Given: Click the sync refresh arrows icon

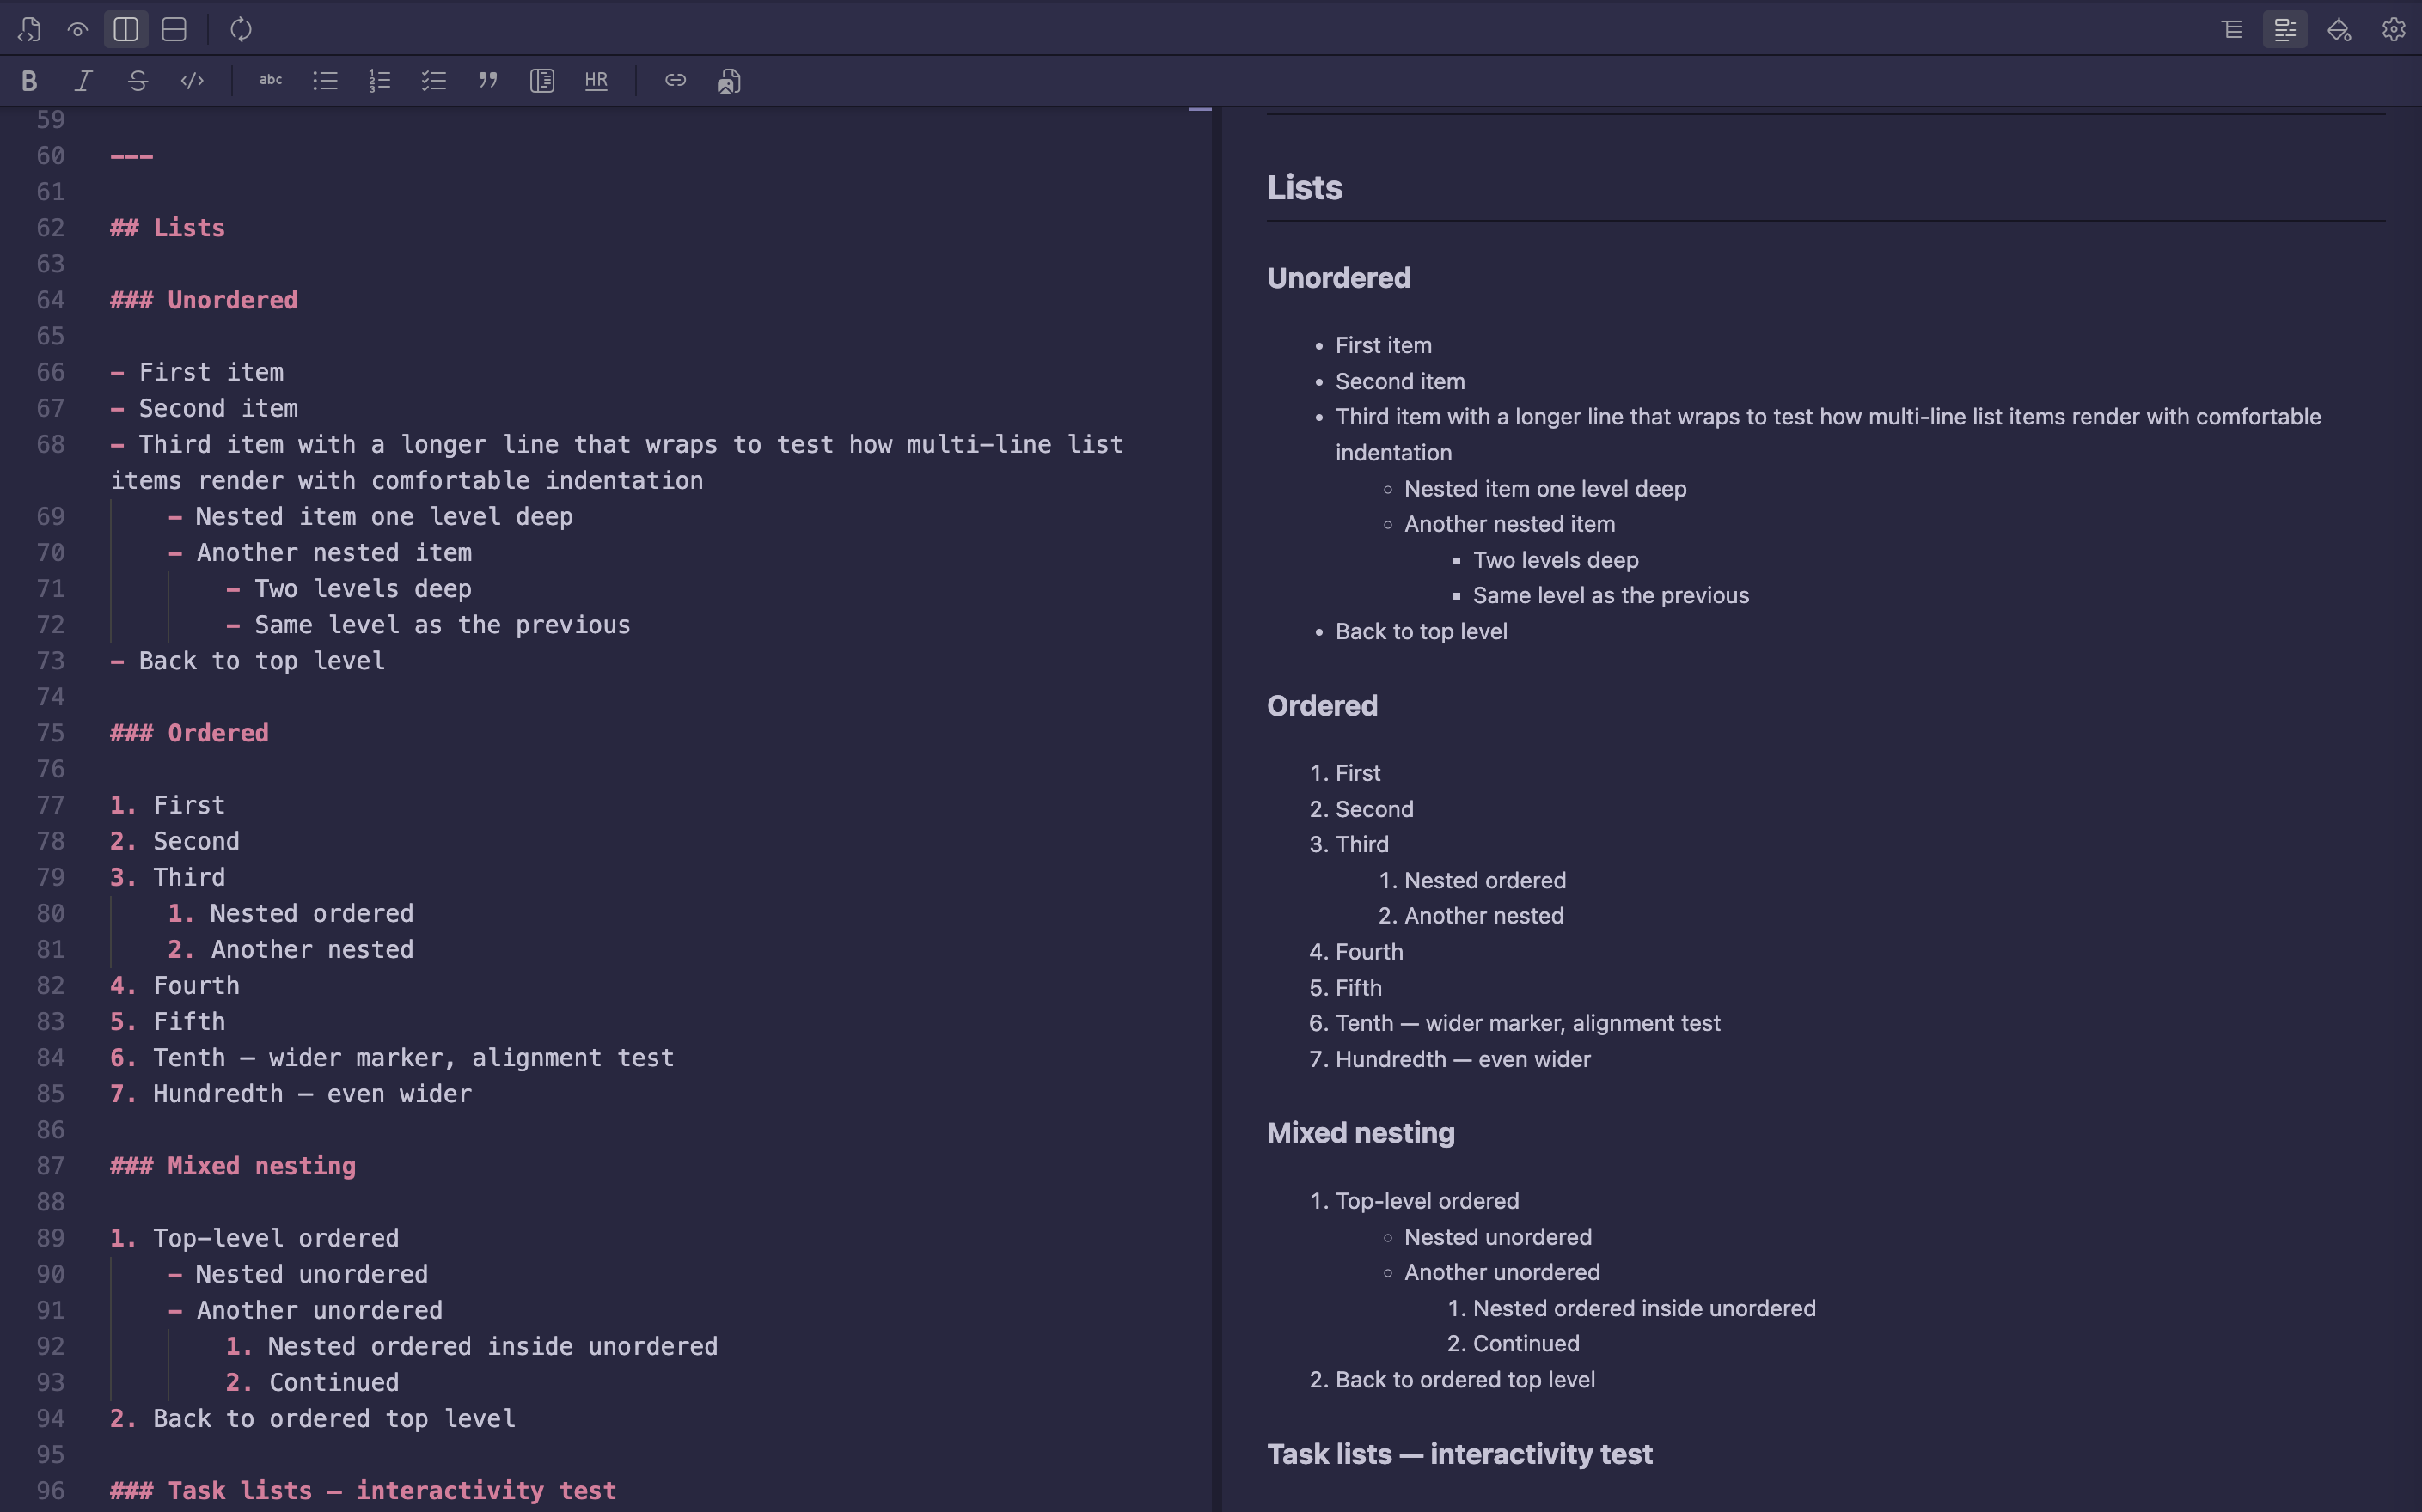Looking at the screenshot, I should [x=242, y=29].
